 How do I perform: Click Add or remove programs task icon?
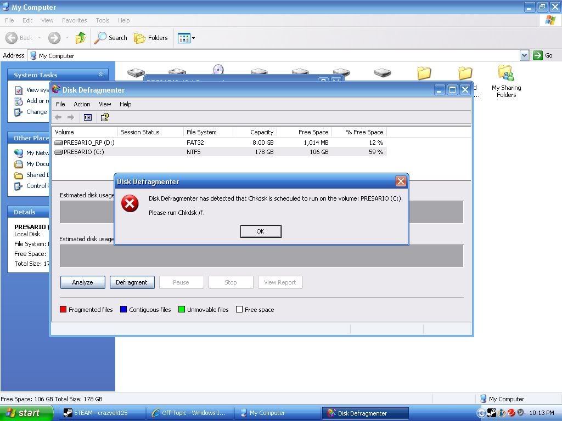tap(19, 101)
